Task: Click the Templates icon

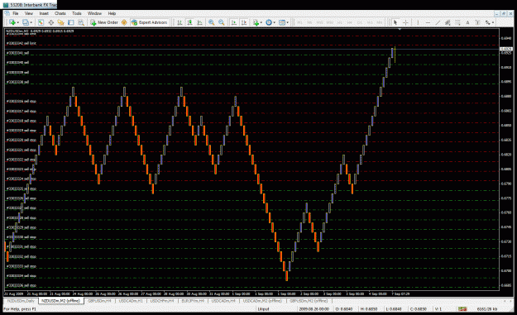Action: tap(282, 22)
